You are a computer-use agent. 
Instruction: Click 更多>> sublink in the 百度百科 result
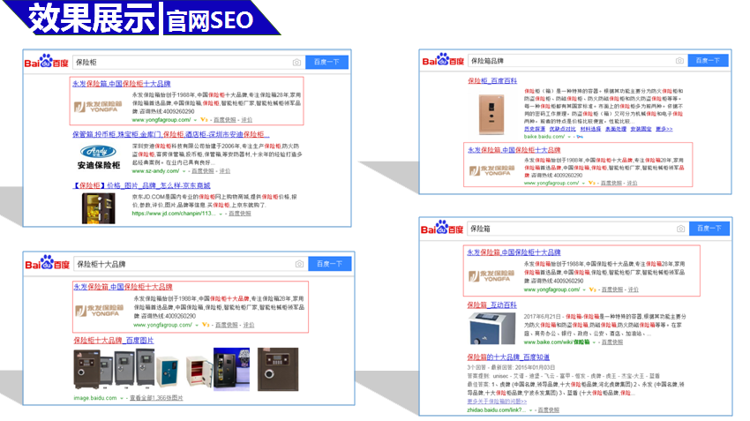pos(664,129)
